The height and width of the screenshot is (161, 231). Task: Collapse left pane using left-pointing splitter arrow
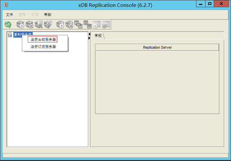pyautogui.click(x=89, y=34)
